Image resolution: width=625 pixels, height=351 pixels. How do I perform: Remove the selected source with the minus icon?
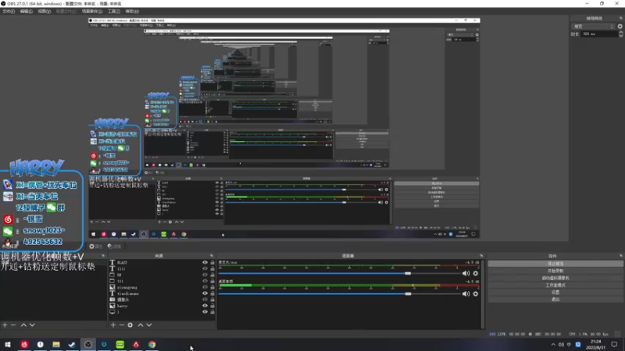(122, 325)
